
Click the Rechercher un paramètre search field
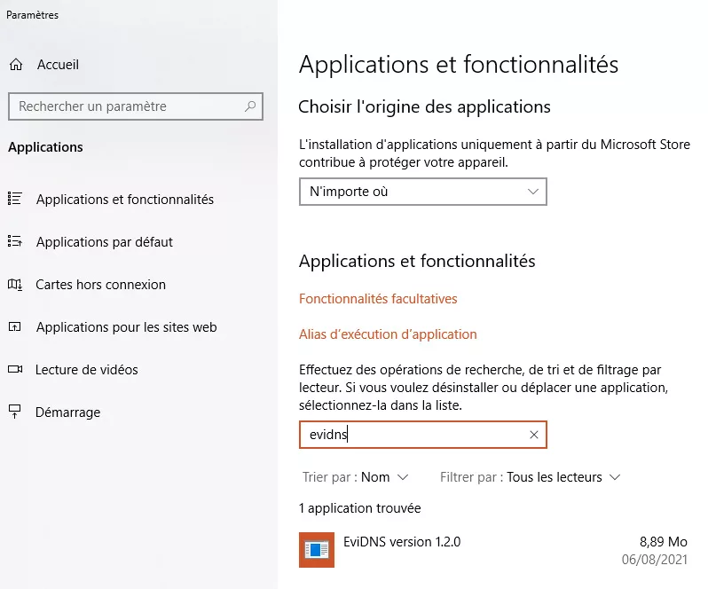coord(124,106)
